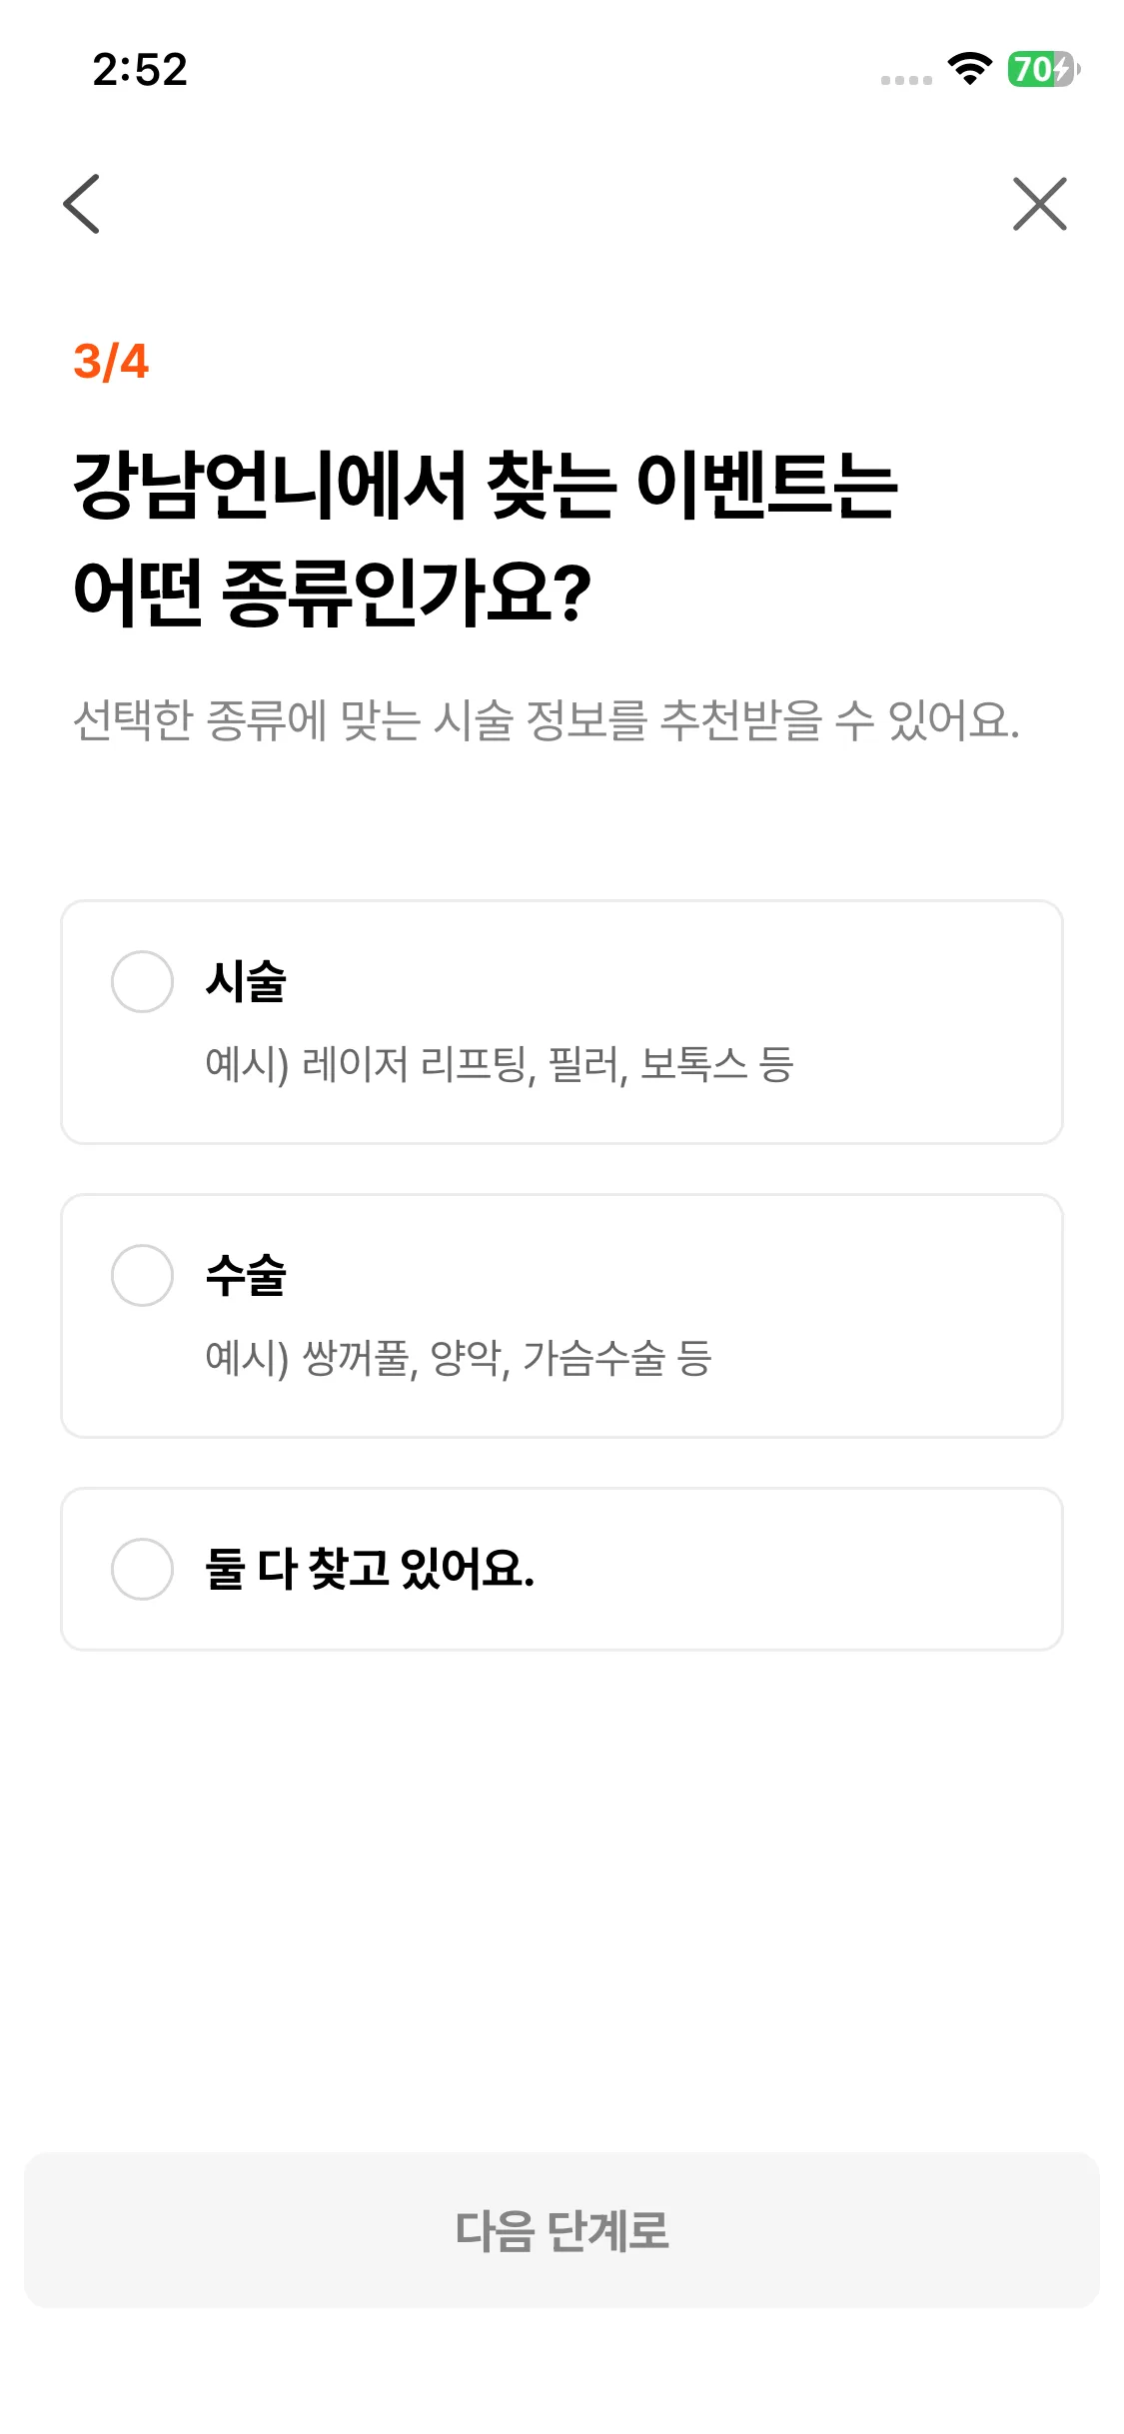Tap the bold 시술 option title

246,981
